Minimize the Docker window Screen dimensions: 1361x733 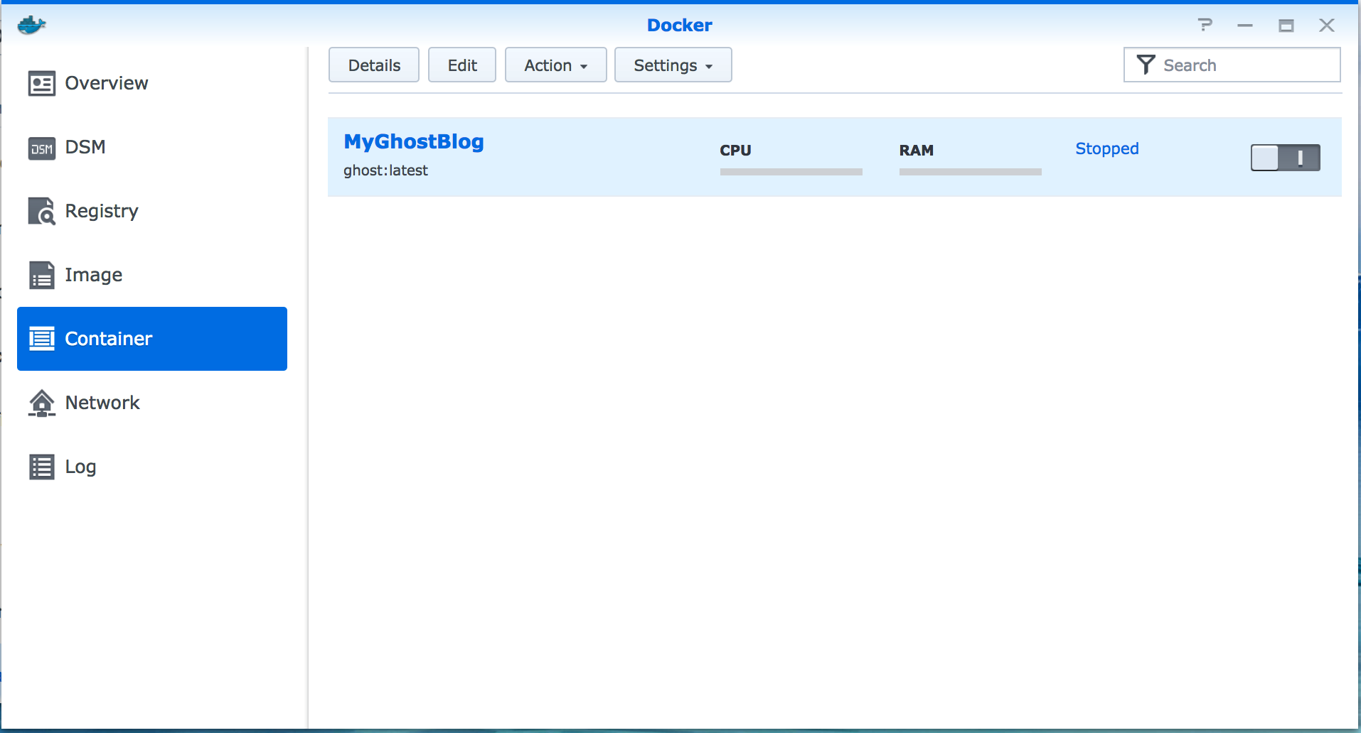pos(1245,26)
